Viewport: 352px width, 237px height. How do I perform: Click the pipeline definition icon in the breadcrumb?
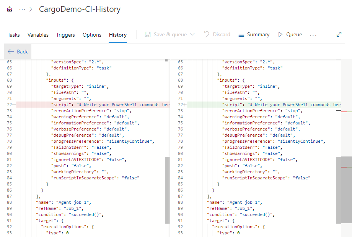coord(9,8)
